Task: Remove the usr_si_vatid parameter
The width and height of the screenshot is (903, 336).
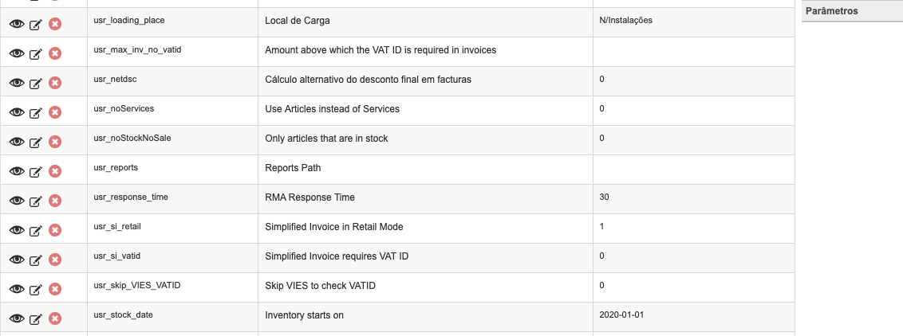Action: 55,260
